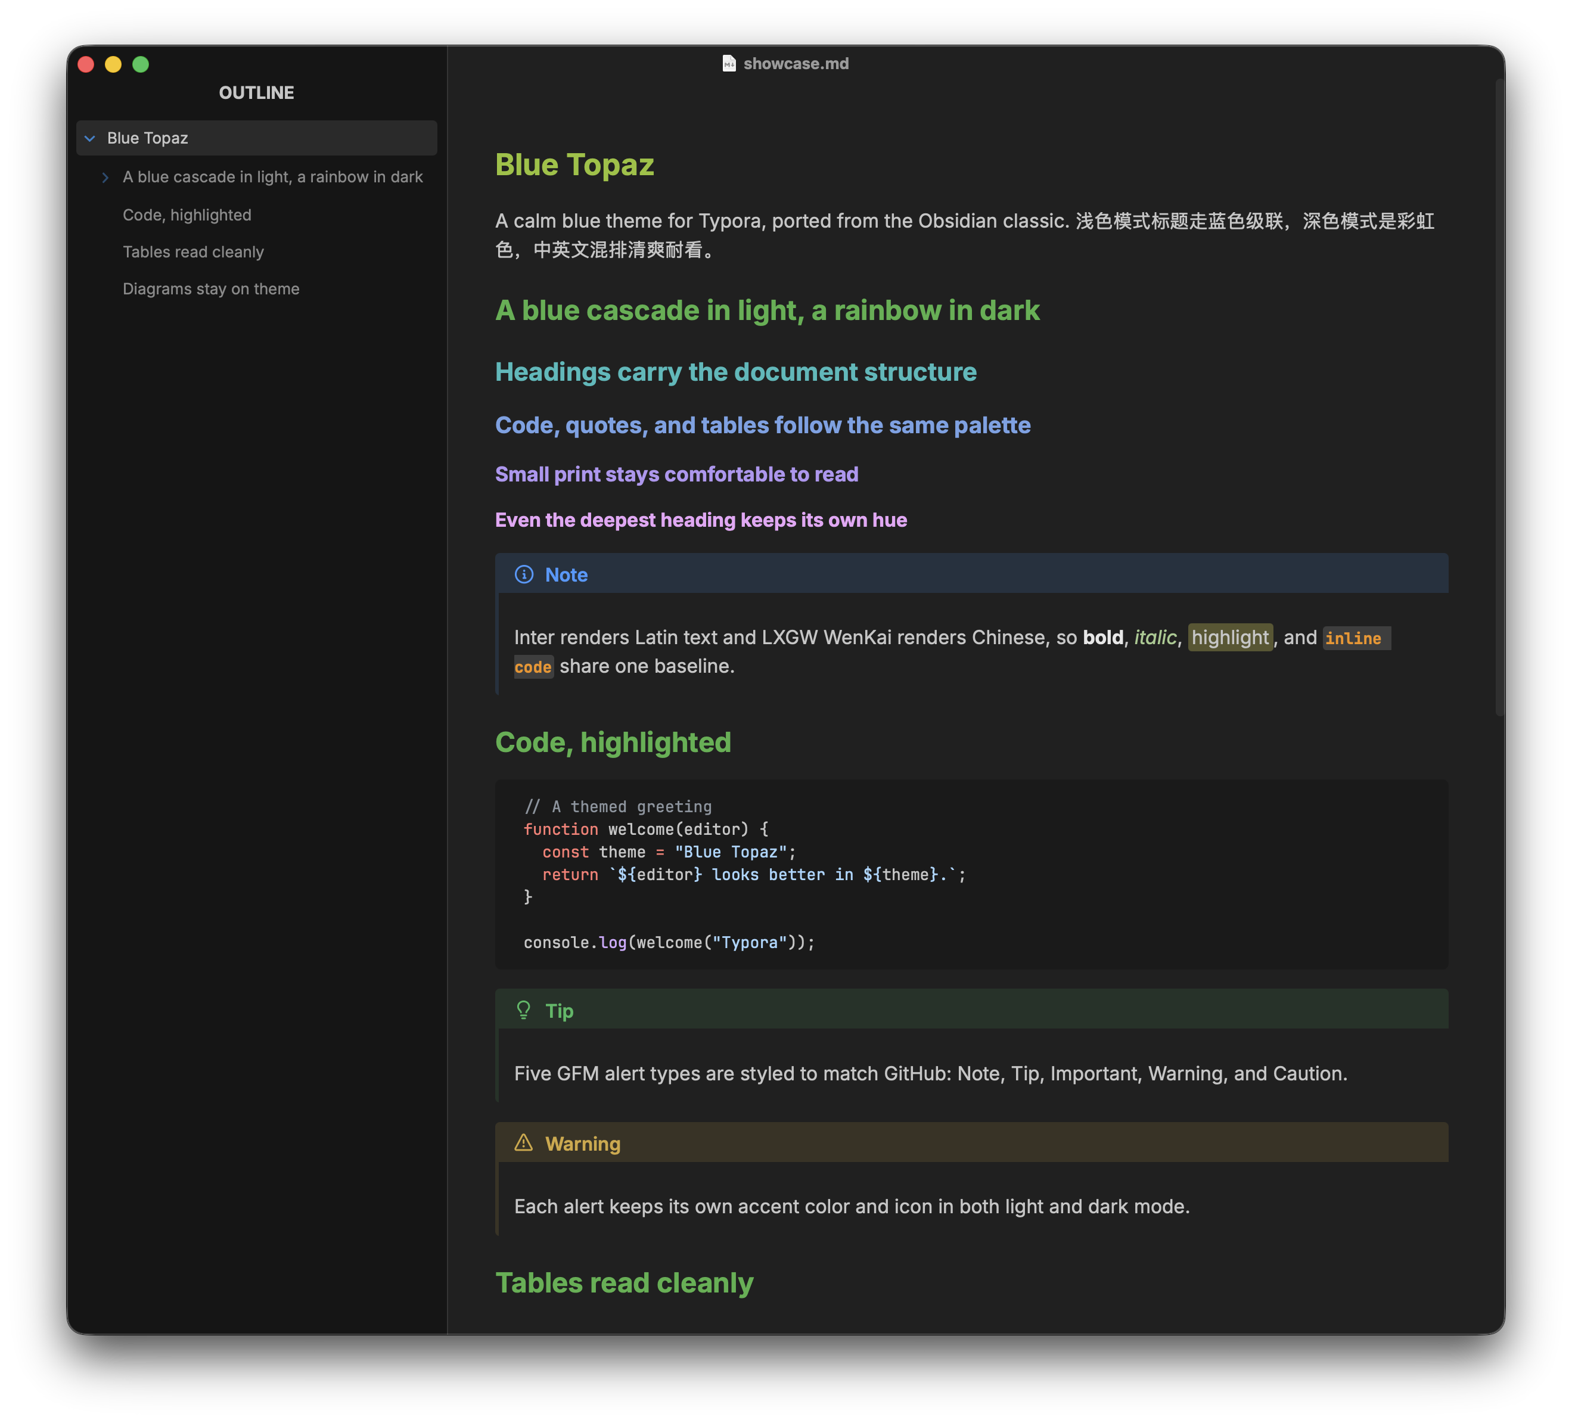The image size is (1572, 1423).
Task: Click the 'inline code' span in the Note
Action: click(1356, 638)
